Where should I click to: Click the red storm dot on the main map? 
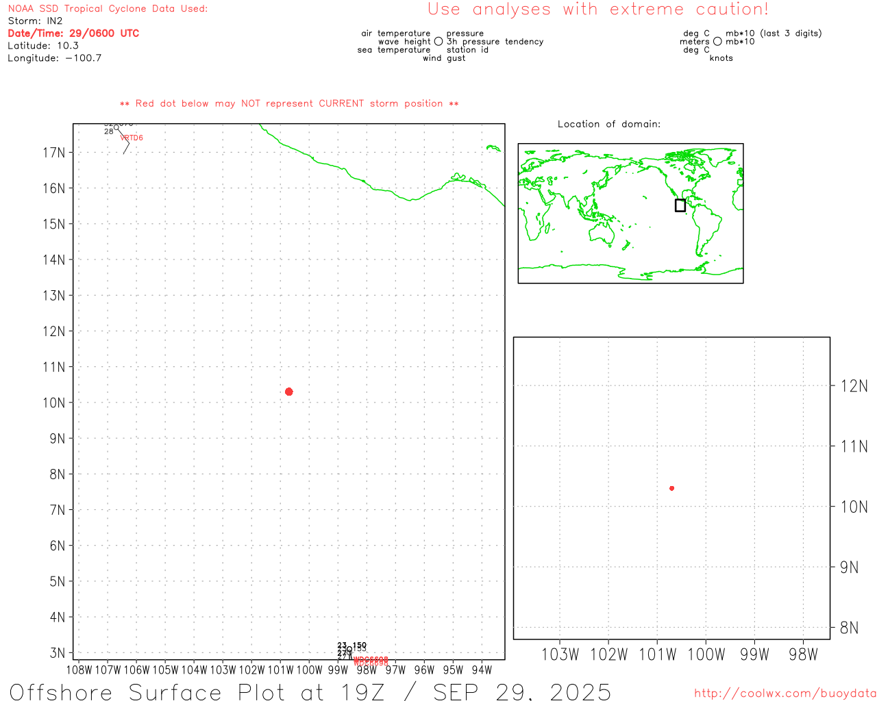289,392
